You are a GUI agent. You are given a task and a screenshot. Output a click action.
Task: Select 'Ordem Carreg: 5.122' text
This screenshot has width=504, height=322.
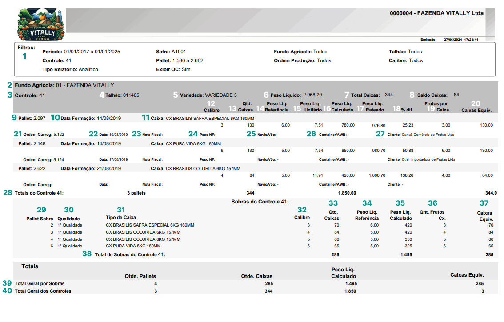[44, 135]
